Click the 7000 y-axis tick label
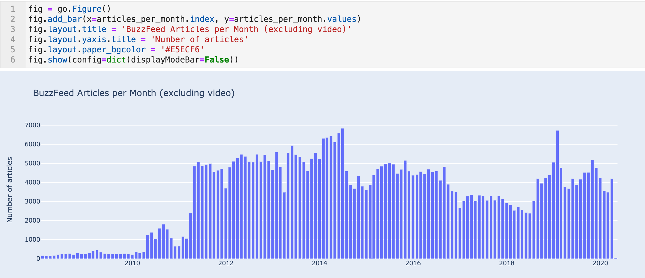 [32, 125]
